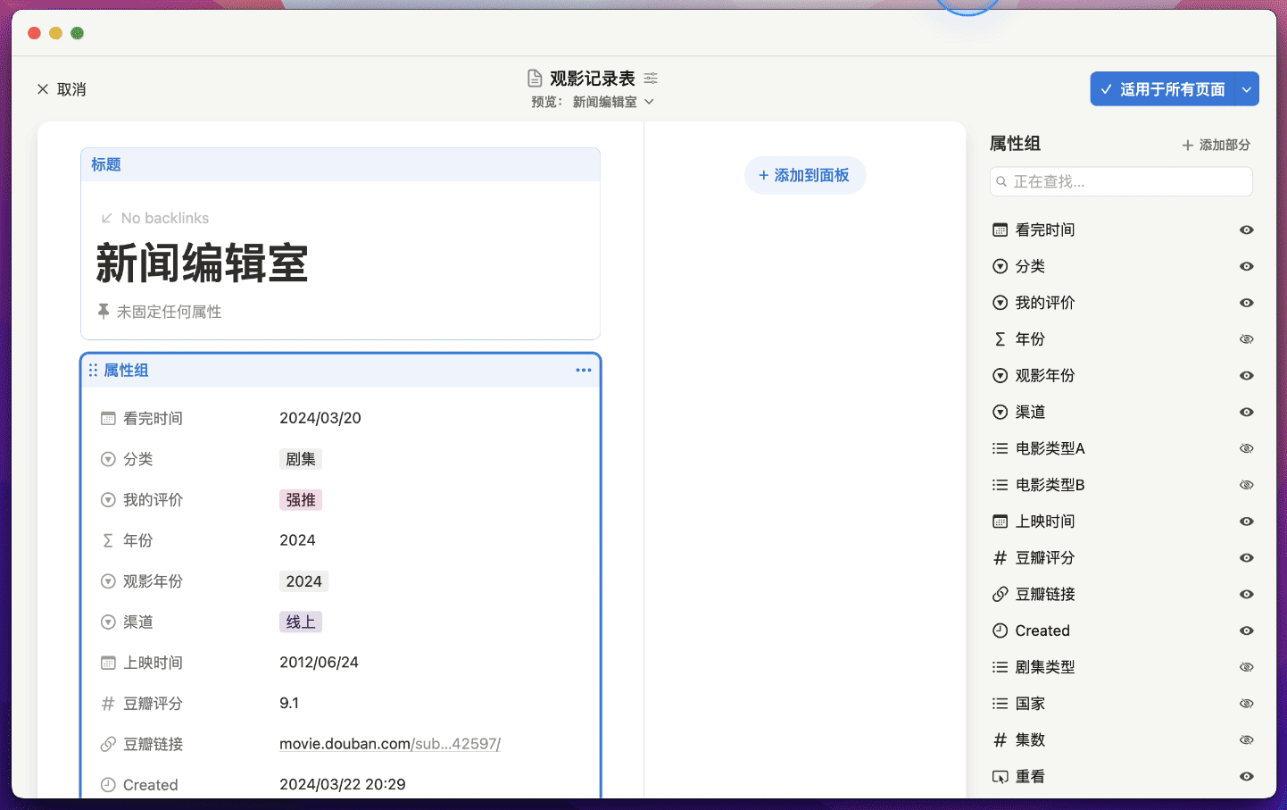1287x810 pixels.
Task: Select 豆瓣评分 in the property list
Action: tap(1045, 558)
